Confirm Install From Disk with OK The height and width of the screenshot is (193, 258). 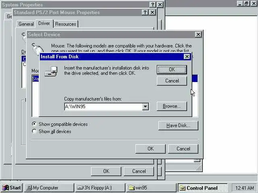[x=172, y=70]
